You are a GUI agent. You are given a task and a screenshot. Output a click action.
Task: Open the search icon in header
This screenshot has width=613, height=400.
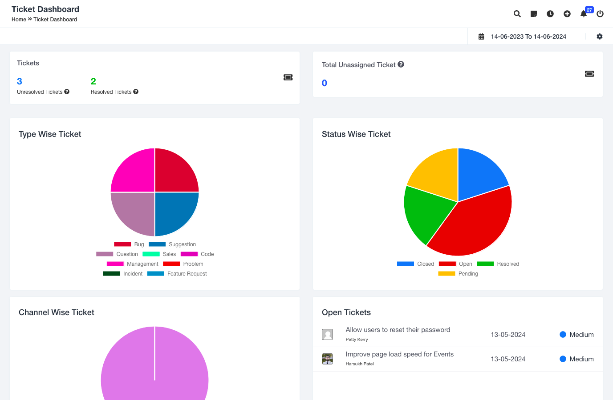pyautogui.click(x=517, y=14)
